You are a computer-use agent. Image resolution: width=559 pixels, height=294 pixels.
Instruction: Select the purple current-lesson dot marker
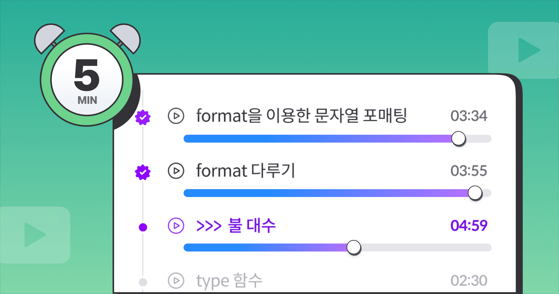tap(143, 227)
